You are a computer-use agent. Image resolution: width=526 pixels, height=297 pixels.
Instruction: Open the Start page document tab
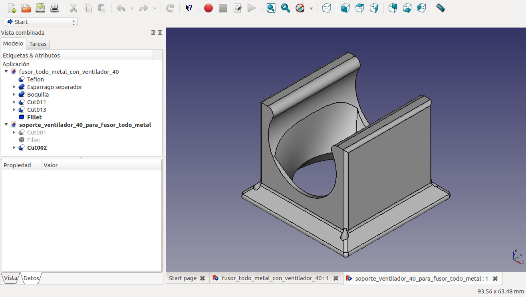point(183,278)
